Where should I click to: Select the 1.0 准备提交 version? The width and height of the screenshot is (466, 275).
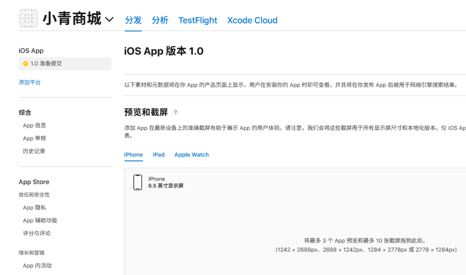tap(65, 64)
